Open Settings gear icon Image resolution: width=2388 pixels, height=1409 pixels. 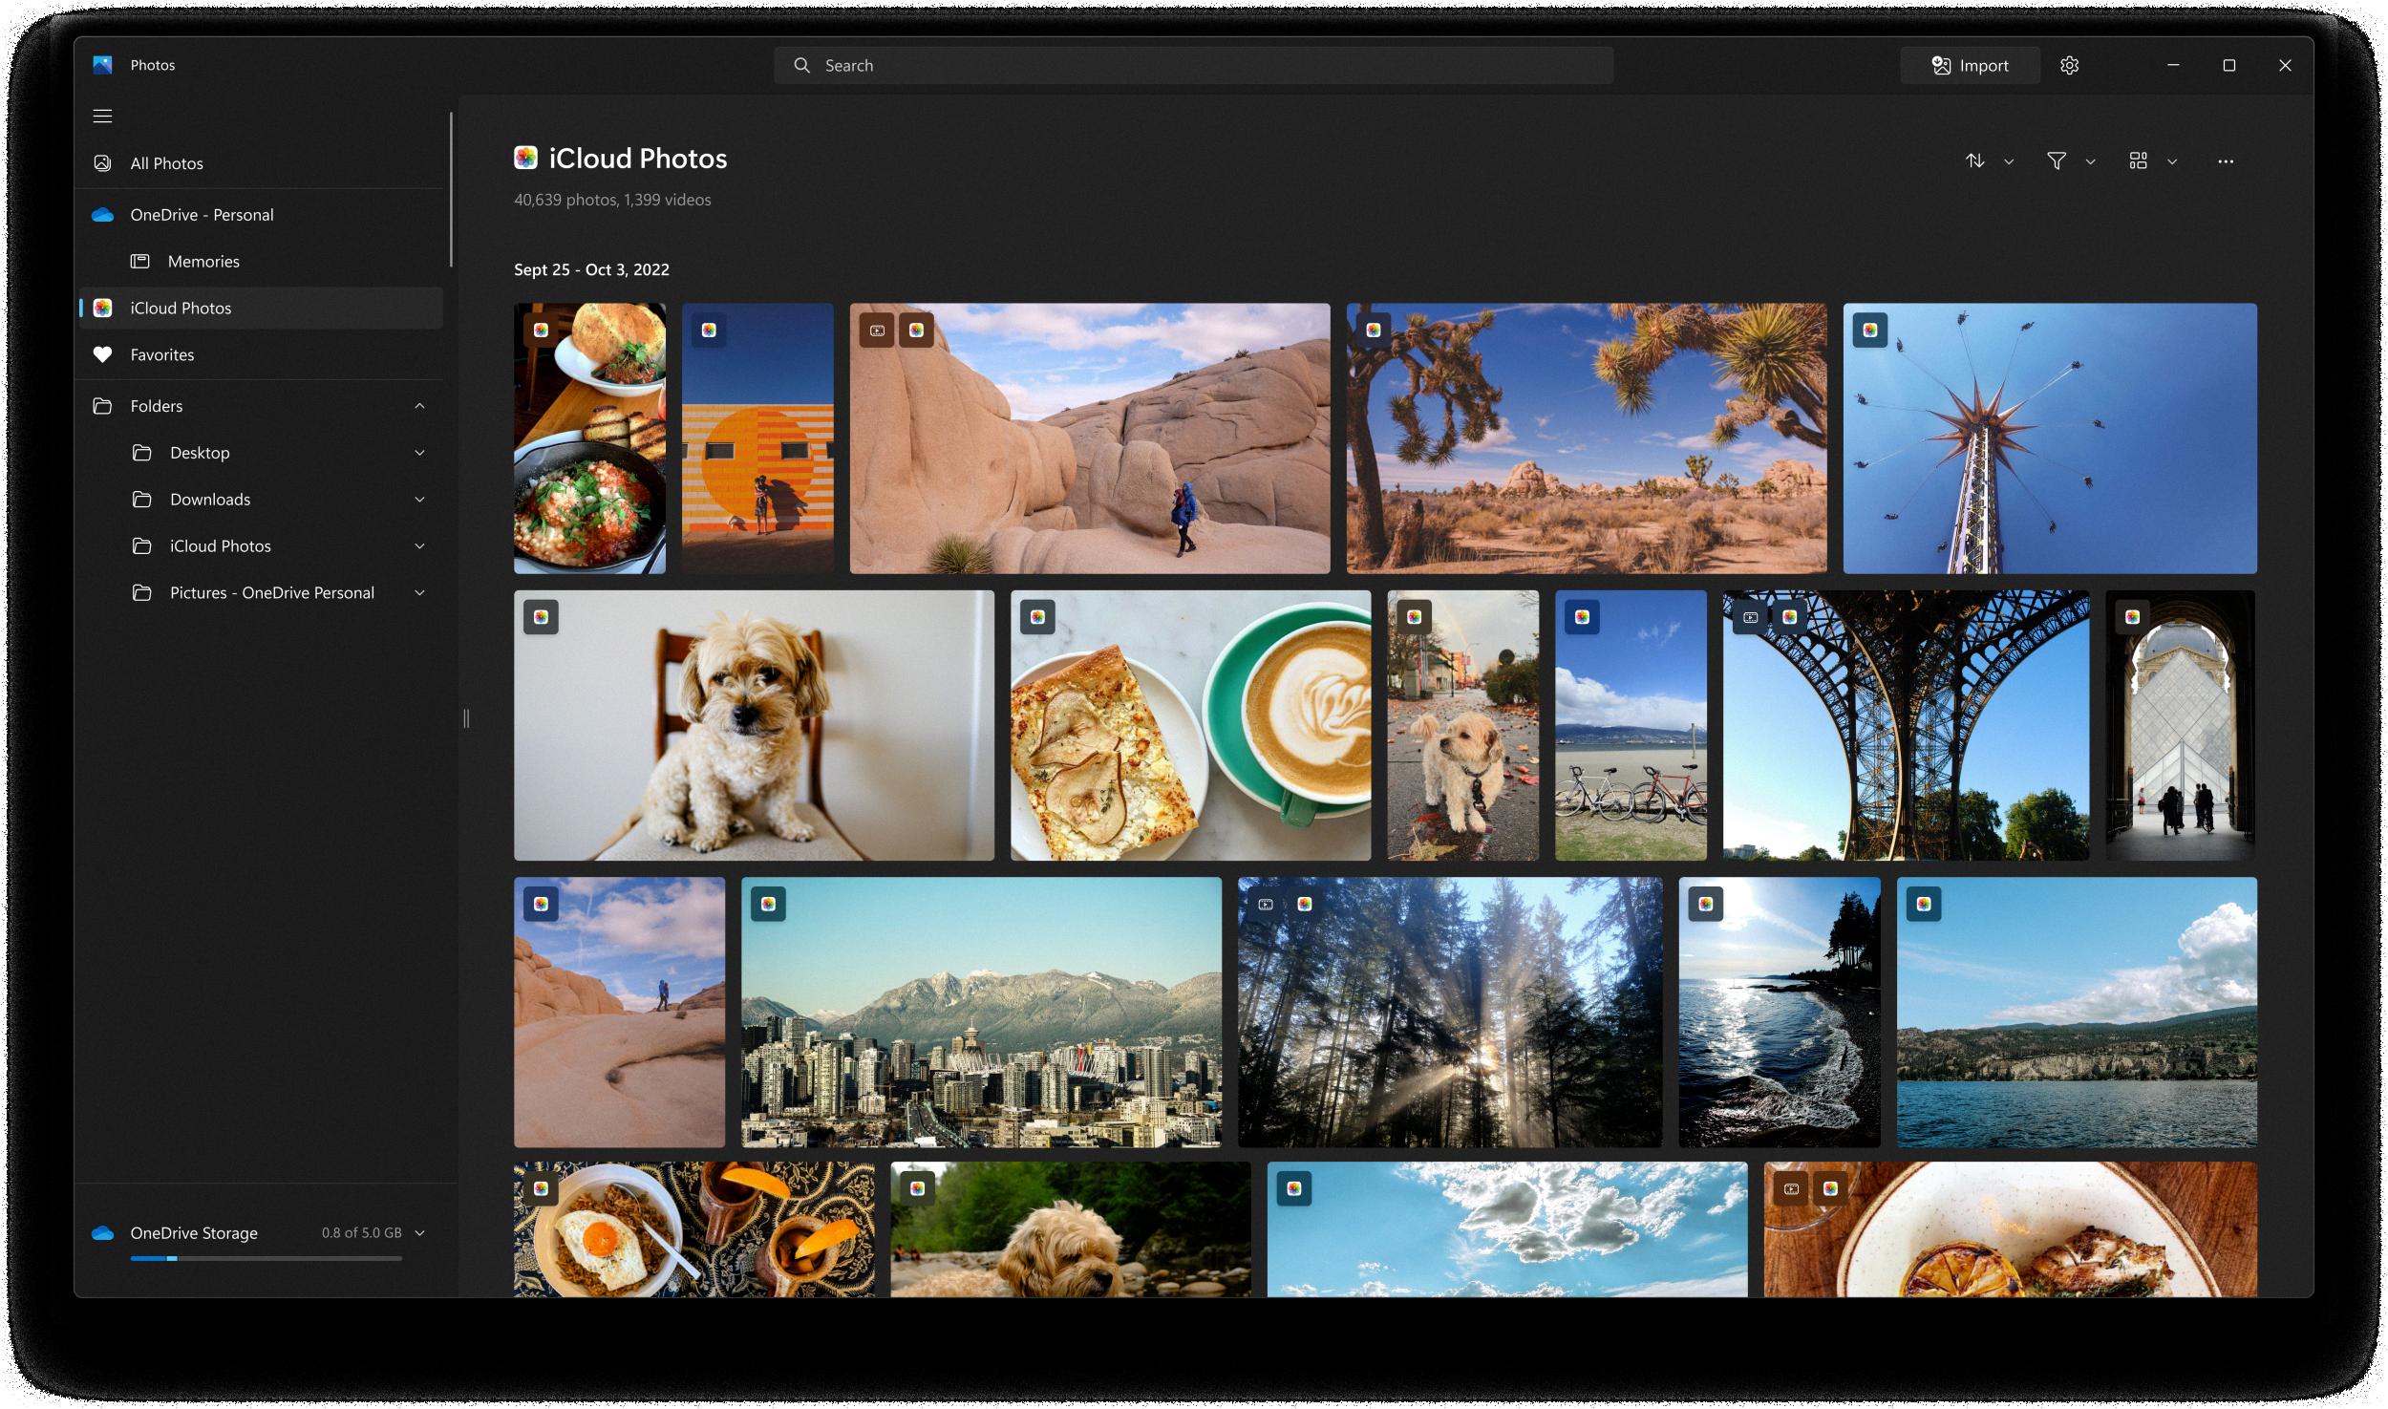click(2069, 65)
